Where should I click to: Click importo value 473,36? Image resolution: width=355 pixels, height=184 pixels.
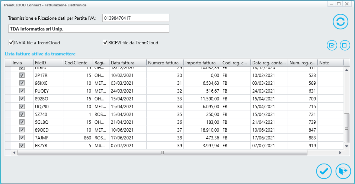tap(212, 138)
